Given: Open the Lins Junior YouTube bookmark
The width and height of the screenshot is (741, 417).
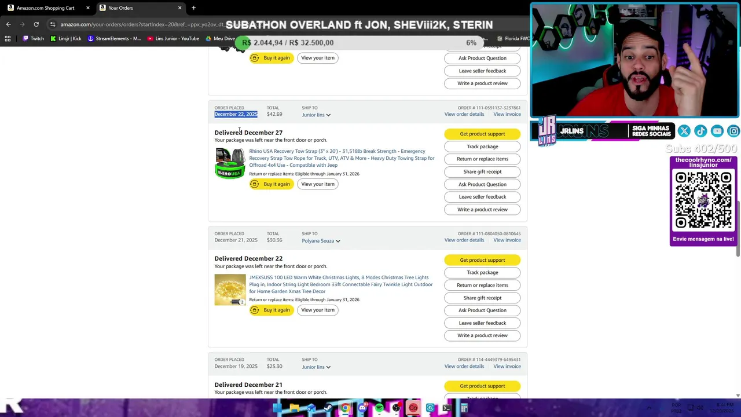Looking at the screenshot, I should 173,39.
